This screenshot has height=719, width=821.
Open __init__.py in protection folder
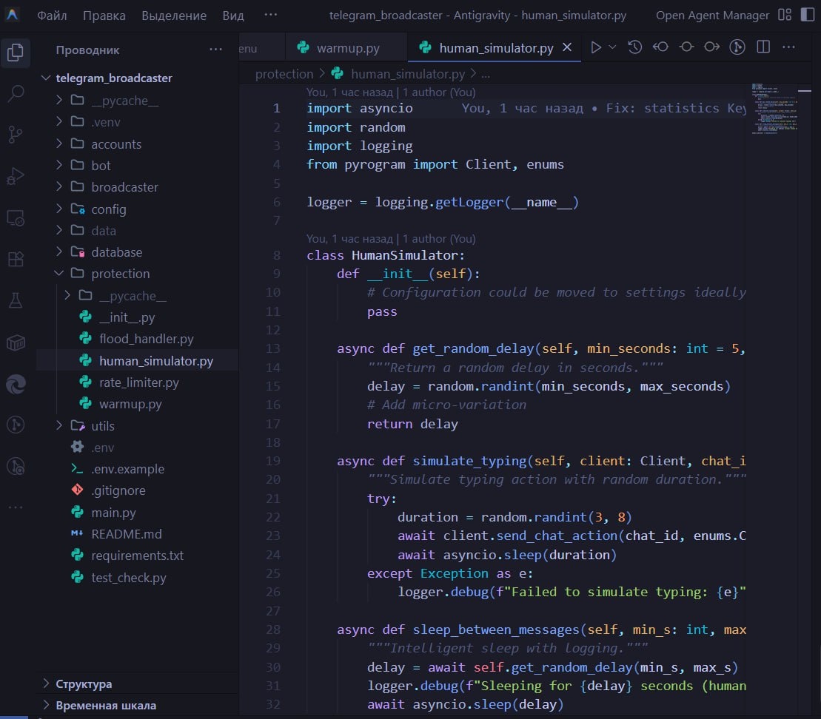[127, 317]
